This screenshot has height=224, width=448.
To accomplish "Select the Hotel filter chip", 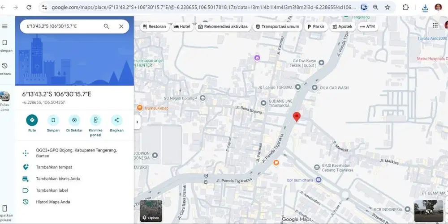I will (182, 26).
